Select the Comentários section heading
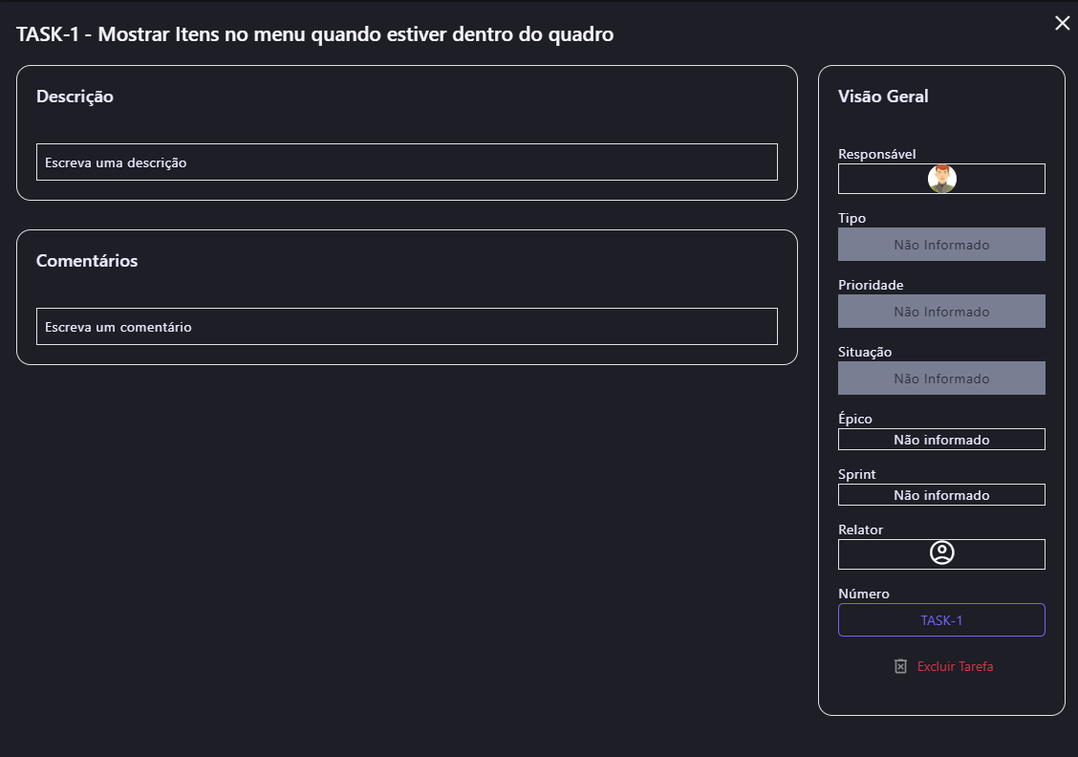The image size is (1078, 757). click(x=87, y=261)
